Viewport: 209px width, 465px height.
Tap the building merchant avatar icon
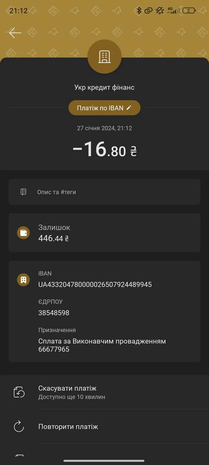click(104, 56)
